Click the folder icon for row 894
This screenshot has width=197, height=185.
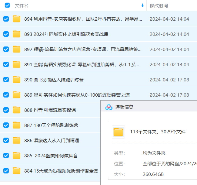point(16,19)
